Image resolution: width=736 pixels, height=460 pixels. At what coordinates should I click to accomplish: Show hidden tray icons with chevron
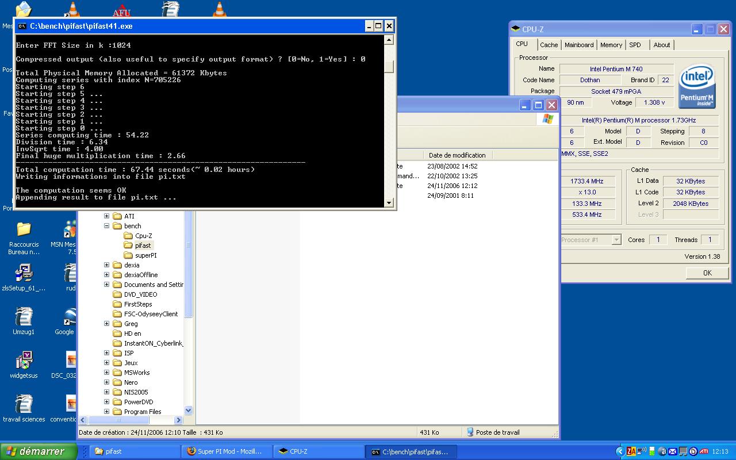point(620,451)
